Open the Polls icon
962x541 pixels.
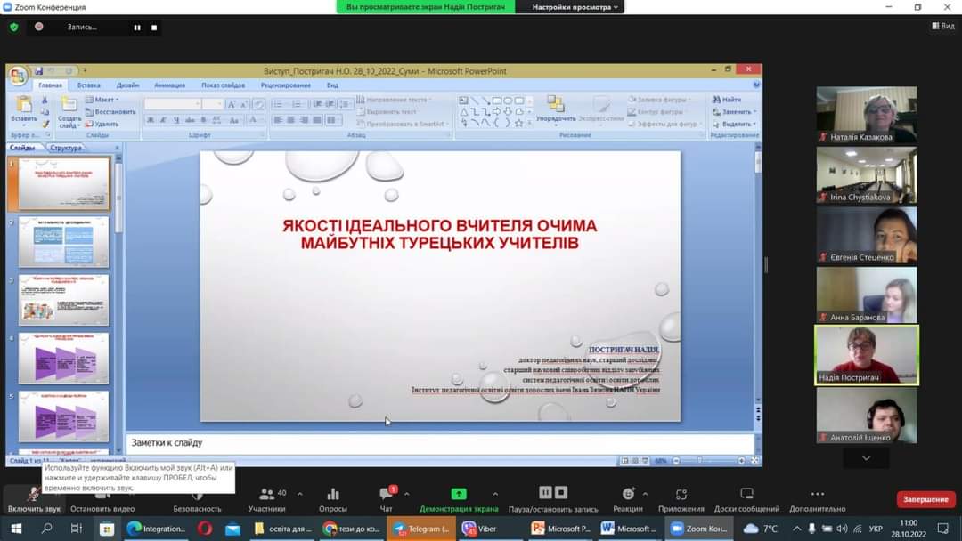point(332,497)
